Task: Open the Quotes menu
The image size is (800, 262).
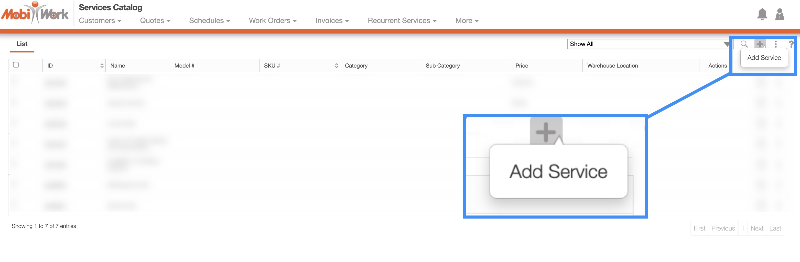Action: pyautogui.click(x=155, y=20)
